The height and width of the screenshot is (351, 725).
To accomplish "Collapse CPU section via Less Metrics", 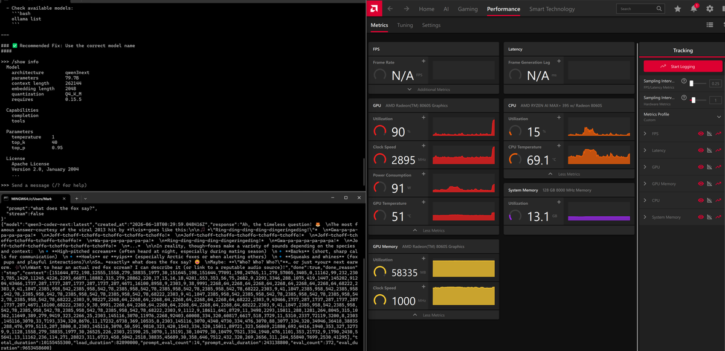I will [x=570, y=174].
